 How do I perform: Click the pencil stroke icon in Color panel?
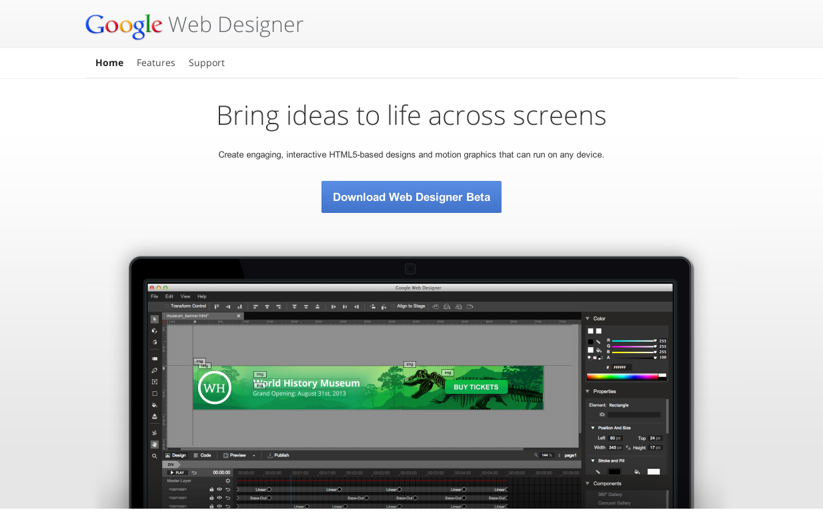pos(598,342)
